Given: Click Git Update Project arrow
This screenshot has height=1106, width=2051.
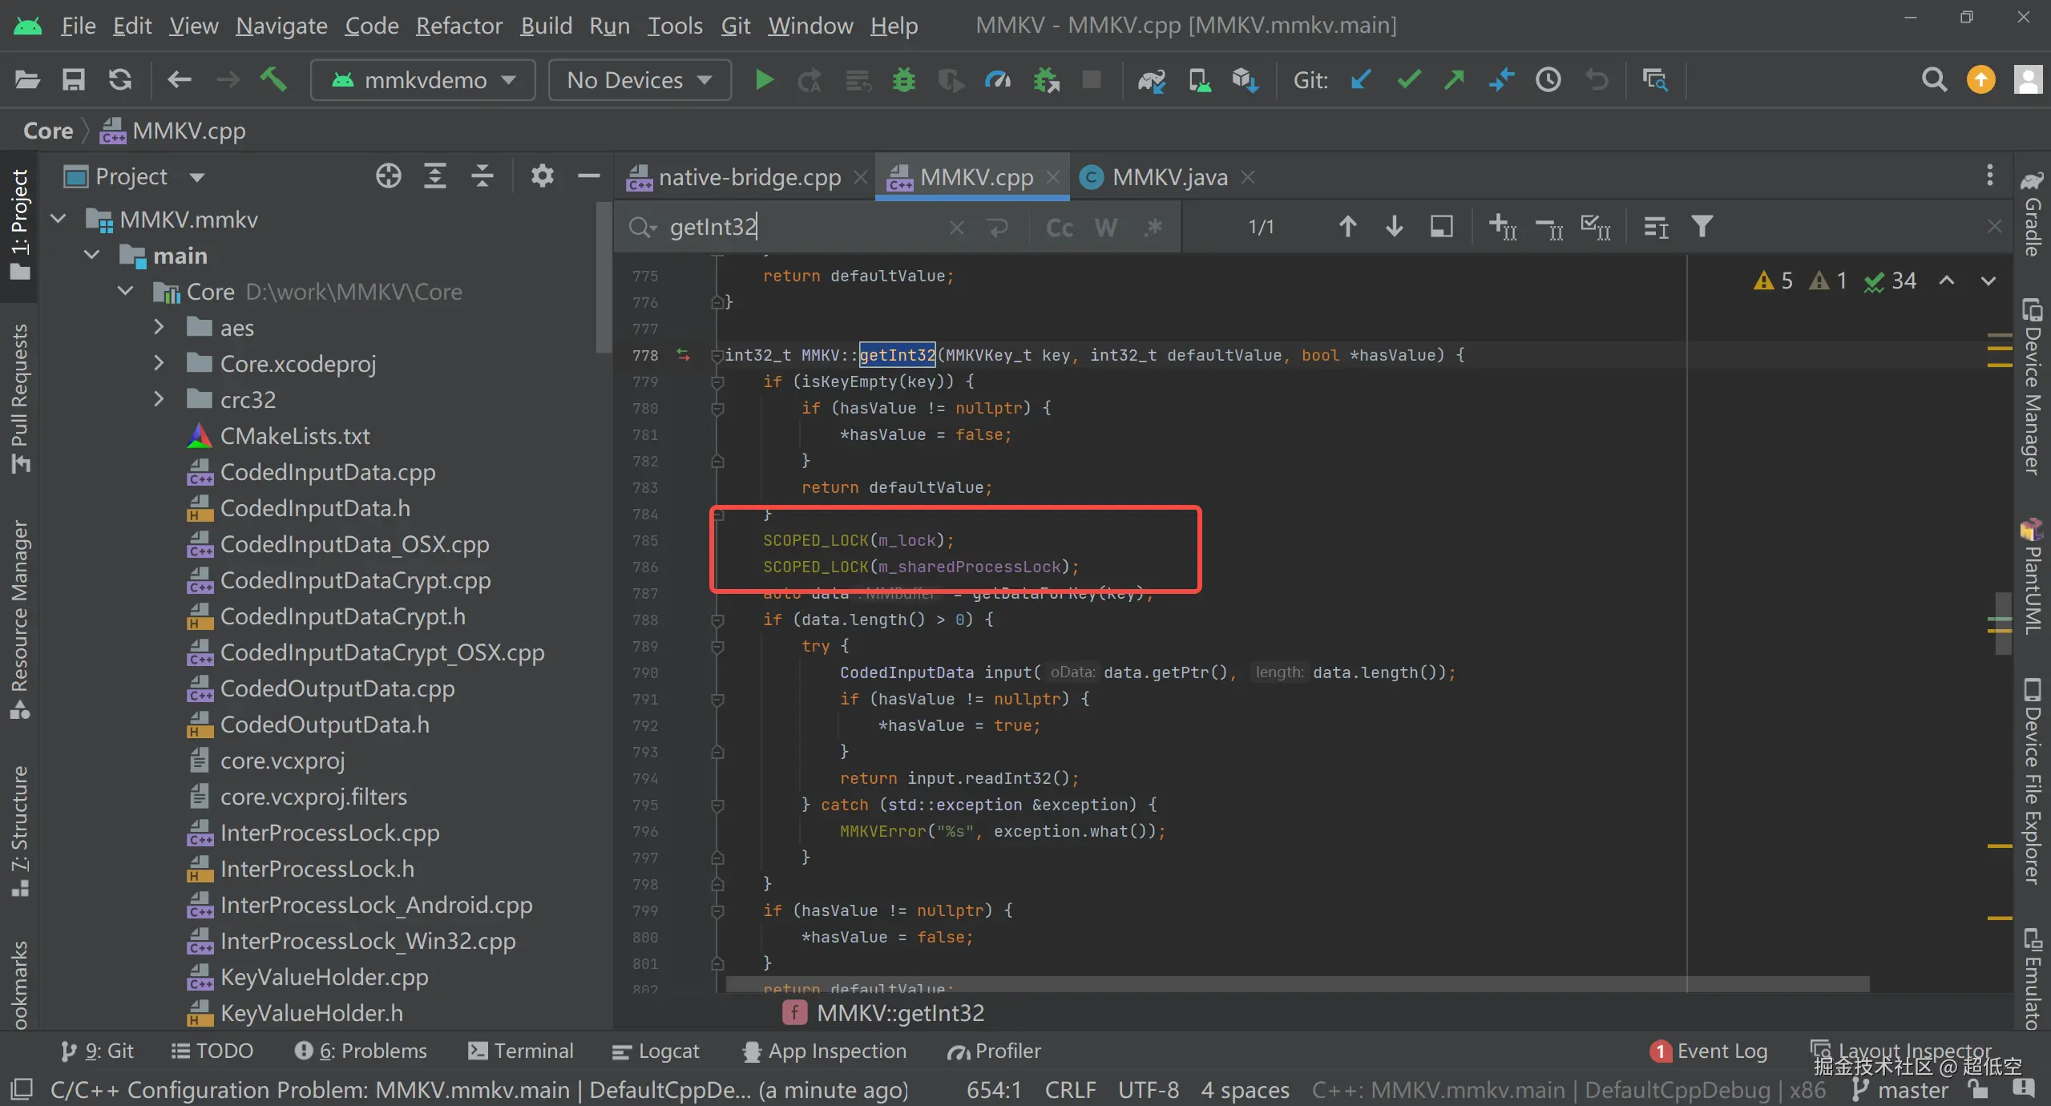Looking at the screenshot, I should tap(1360, 80).
